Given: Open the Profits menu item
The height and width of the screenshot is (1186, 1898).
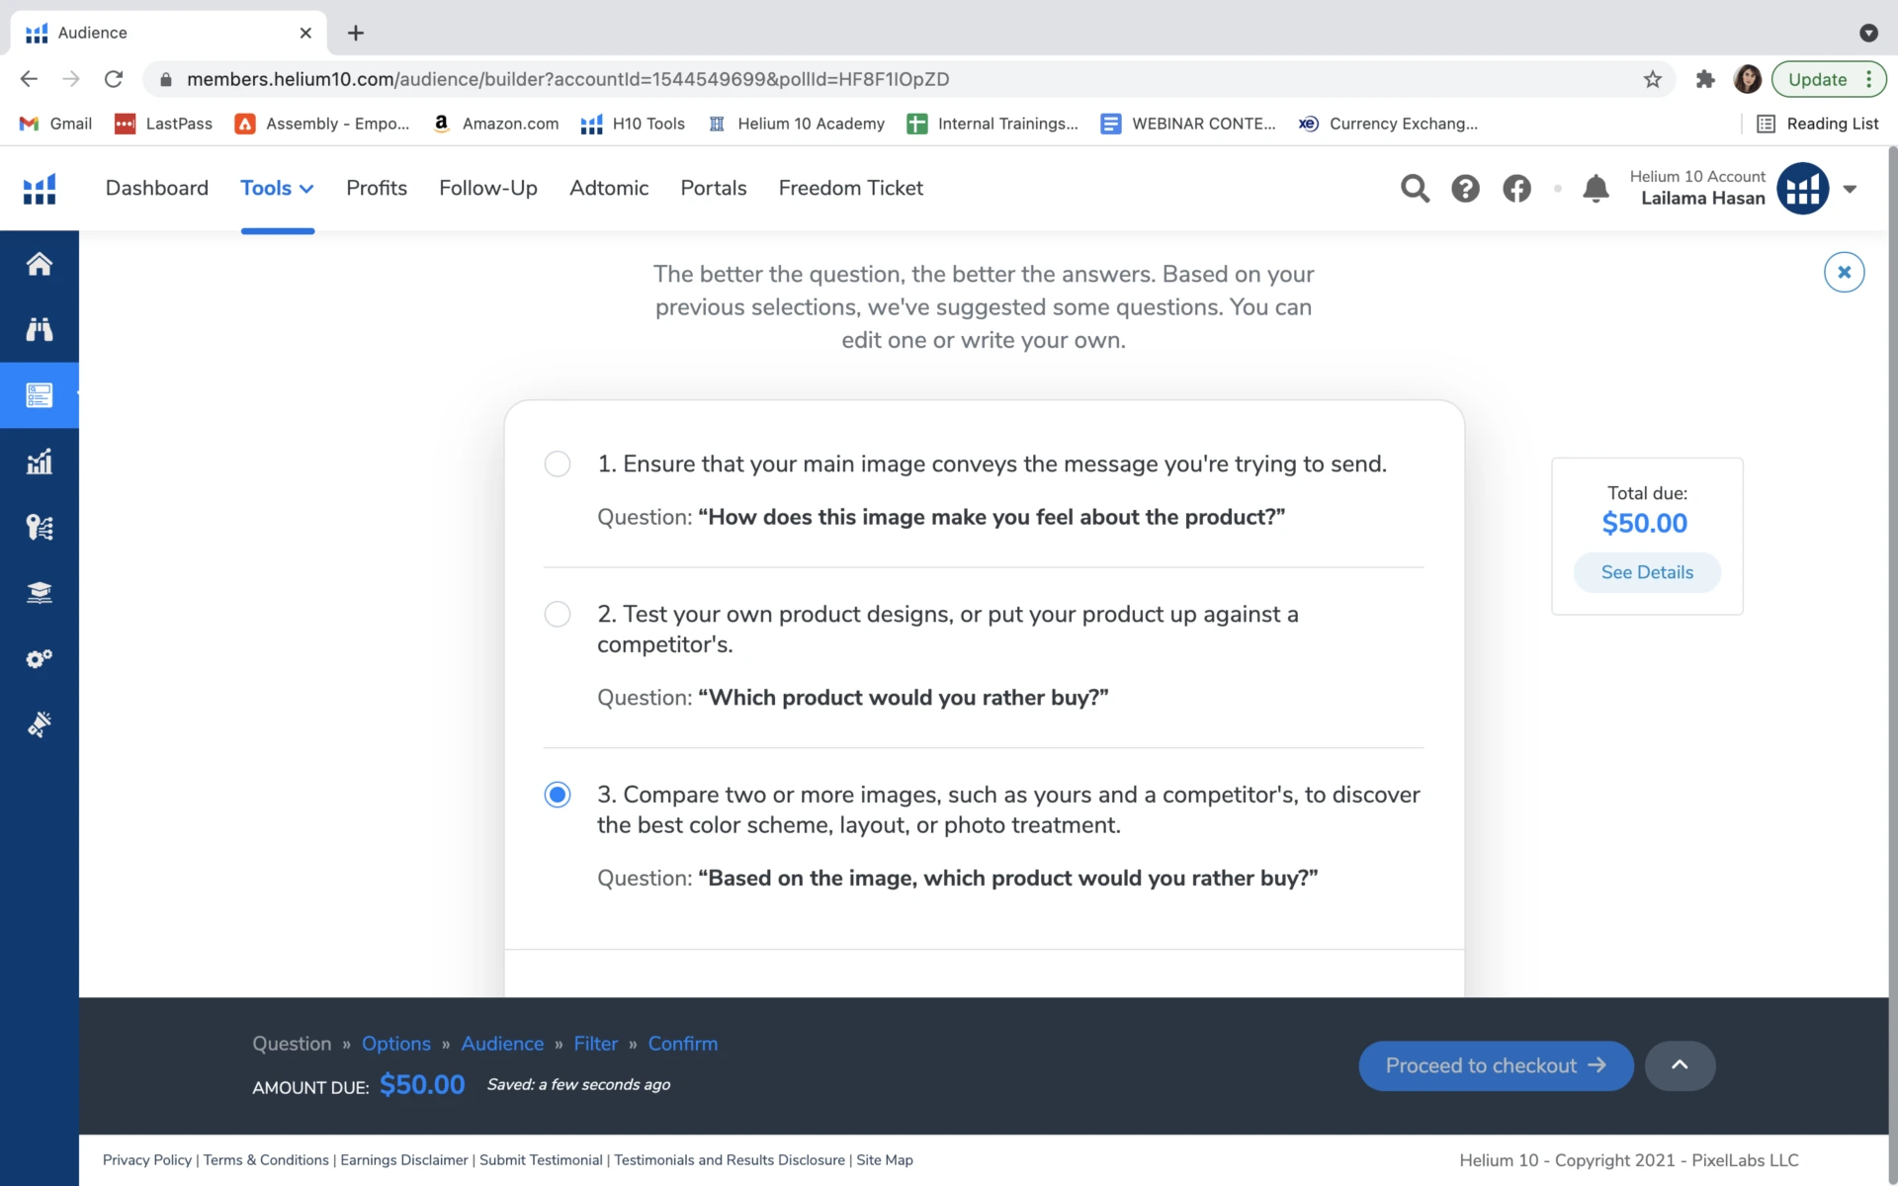Looking at the screenshot, I should (377, 188).
